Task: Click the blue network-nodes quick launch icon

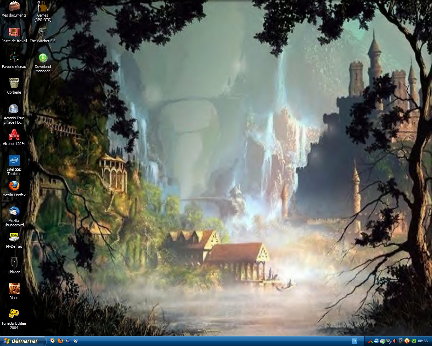Action: [x=68, y=341]
